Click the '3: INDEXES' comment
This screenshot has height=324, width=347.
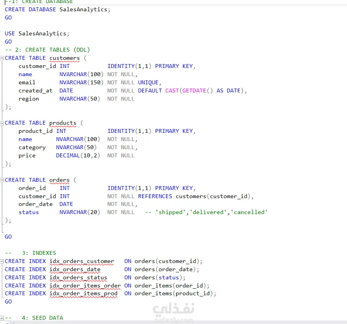coord(31,253)
